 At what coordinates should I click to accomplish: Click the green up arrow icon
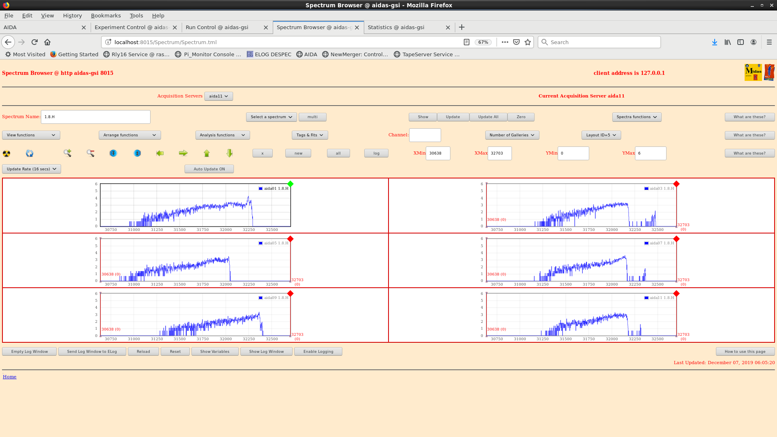coord(207,153)
